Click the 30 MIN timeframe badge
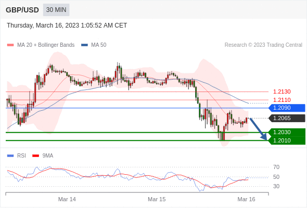 [x=56, y=10]
